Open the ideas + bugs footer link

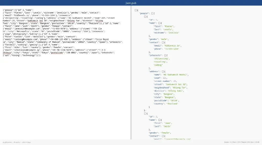(27, 142)
